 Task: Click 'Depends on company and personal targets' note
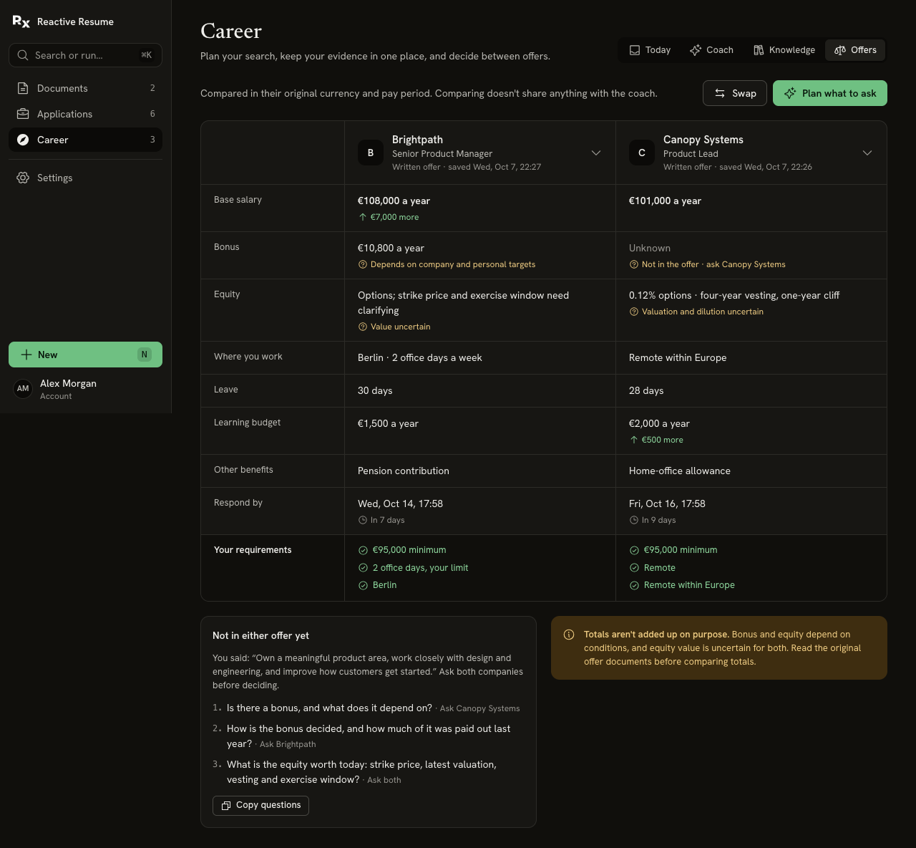coord(452,264)
